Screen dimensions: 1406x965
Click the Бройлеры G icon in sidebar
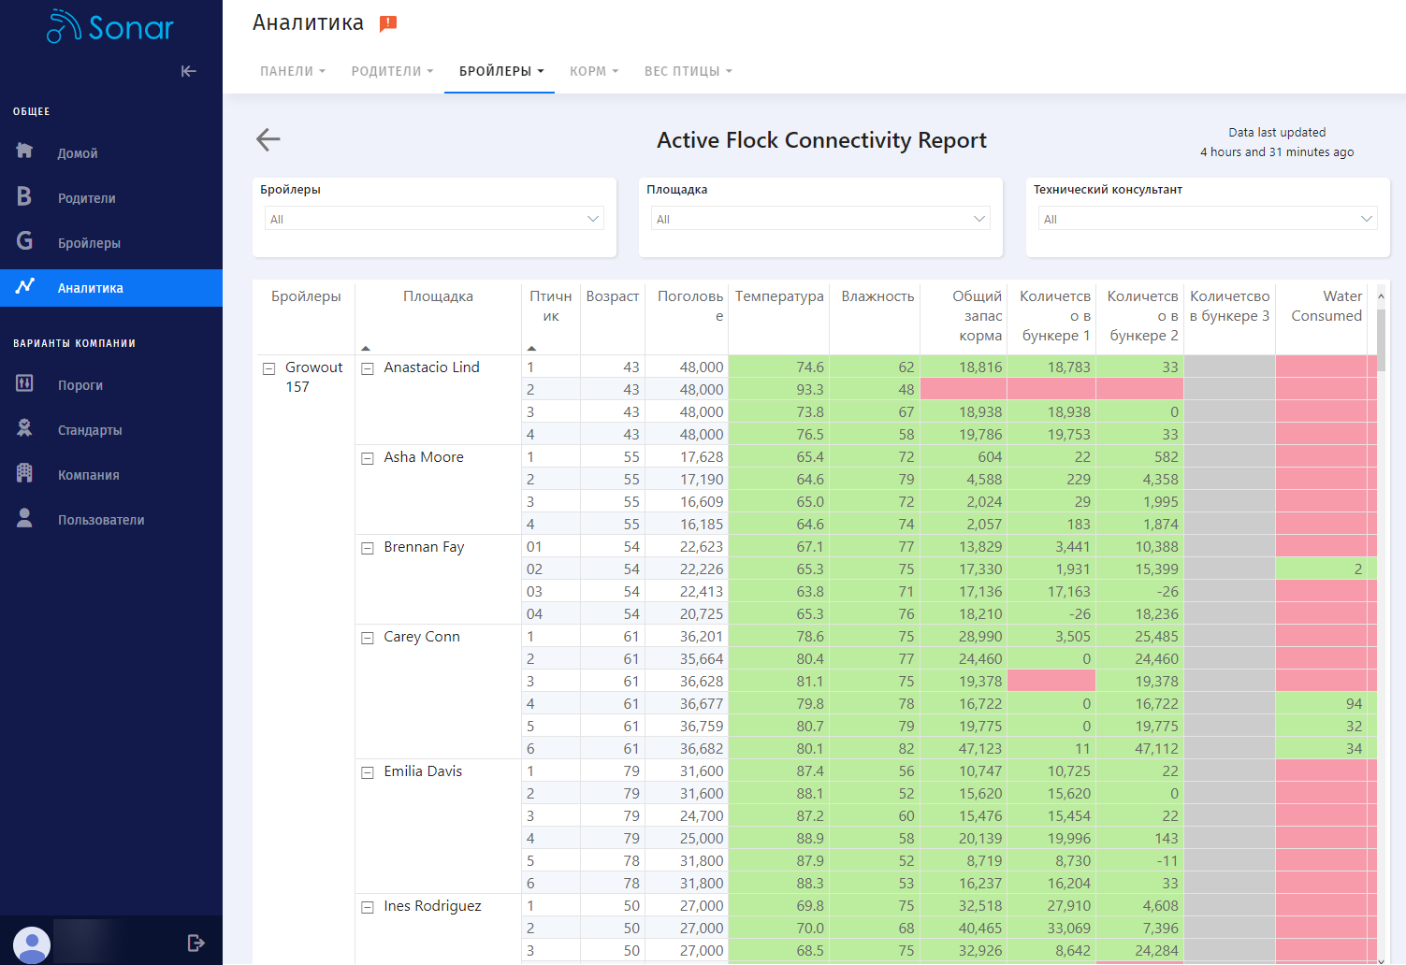[x=24, y=241]
